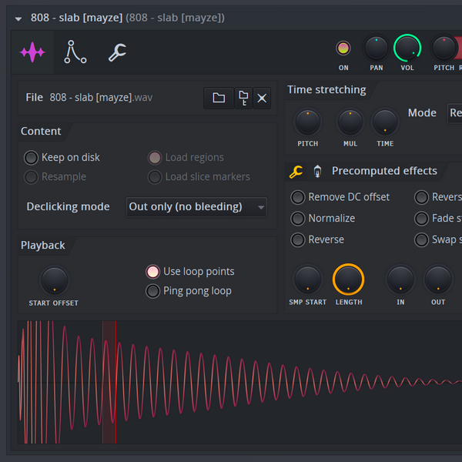Click the LENGTH knob
The height and width of the screenshot is (462, 462).
[x=348, y=280]
